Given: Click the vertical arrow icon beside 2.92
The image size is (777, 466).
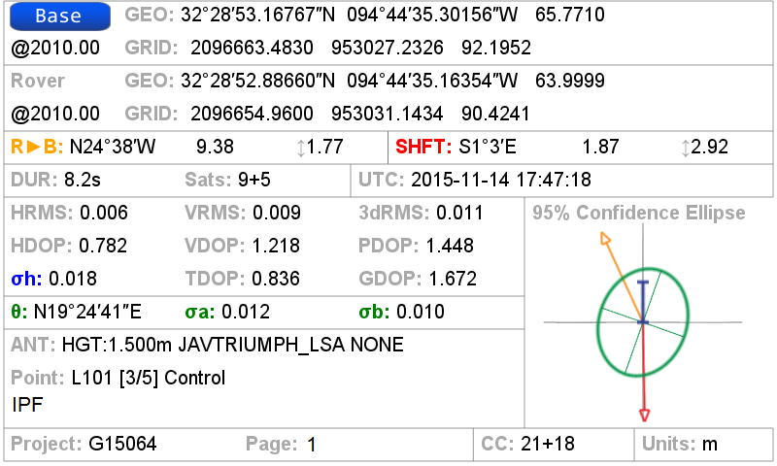Looking at the screenshot, I should [686, 148].
